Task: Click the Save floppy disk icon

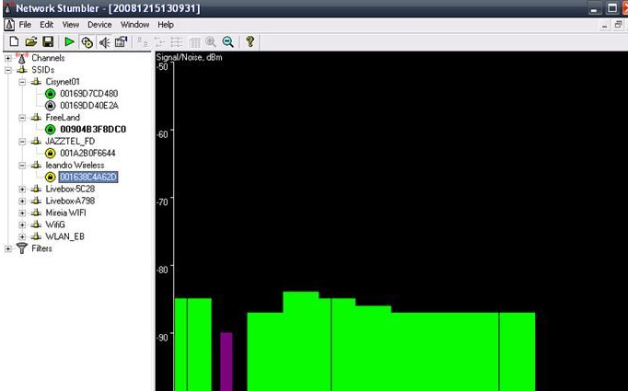Action: [47, 41]
